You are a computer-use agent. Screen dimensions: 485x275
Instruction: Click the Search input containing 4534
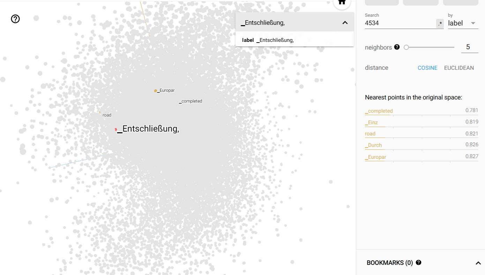[398, 23]
